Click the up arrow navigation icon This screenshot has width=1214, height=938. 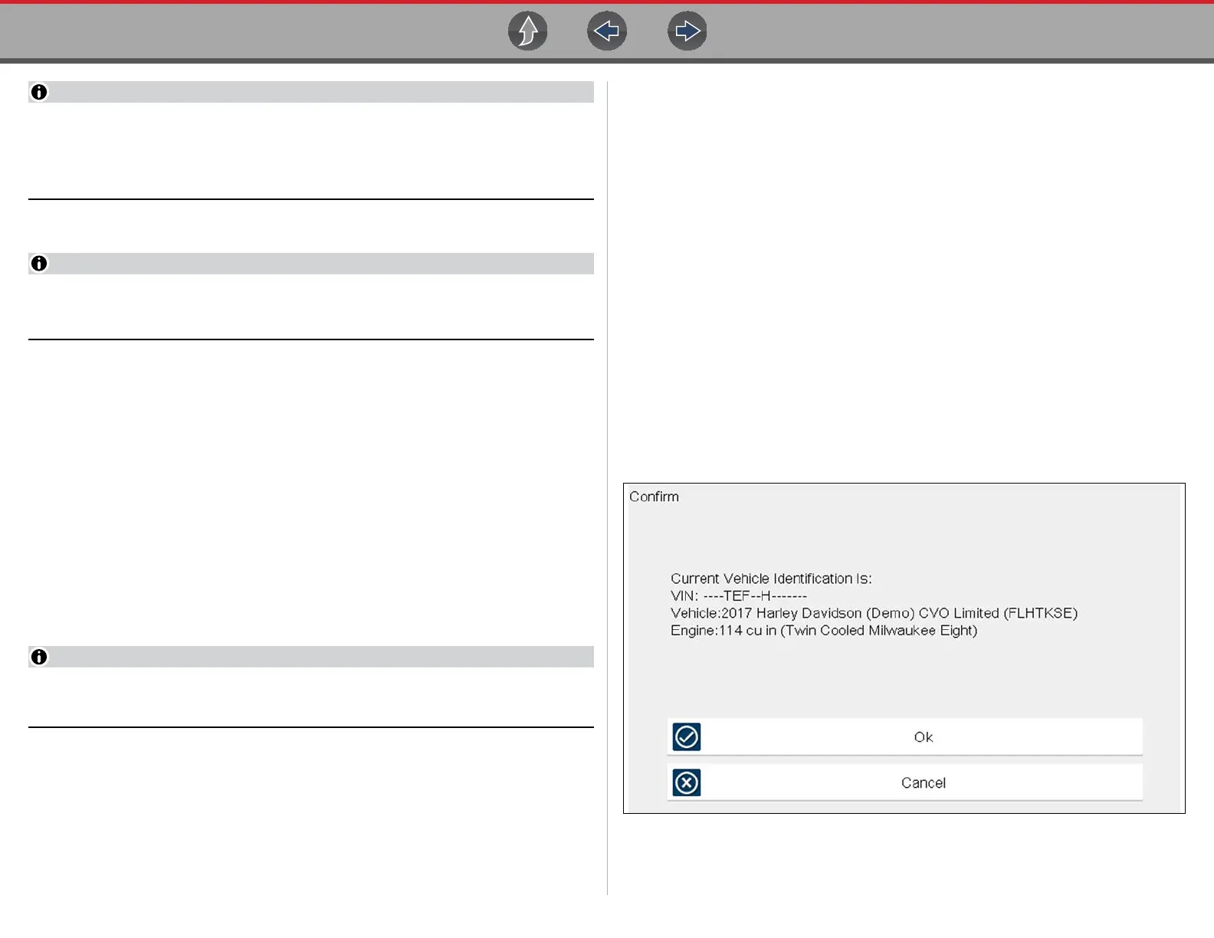tap(528, 31)
